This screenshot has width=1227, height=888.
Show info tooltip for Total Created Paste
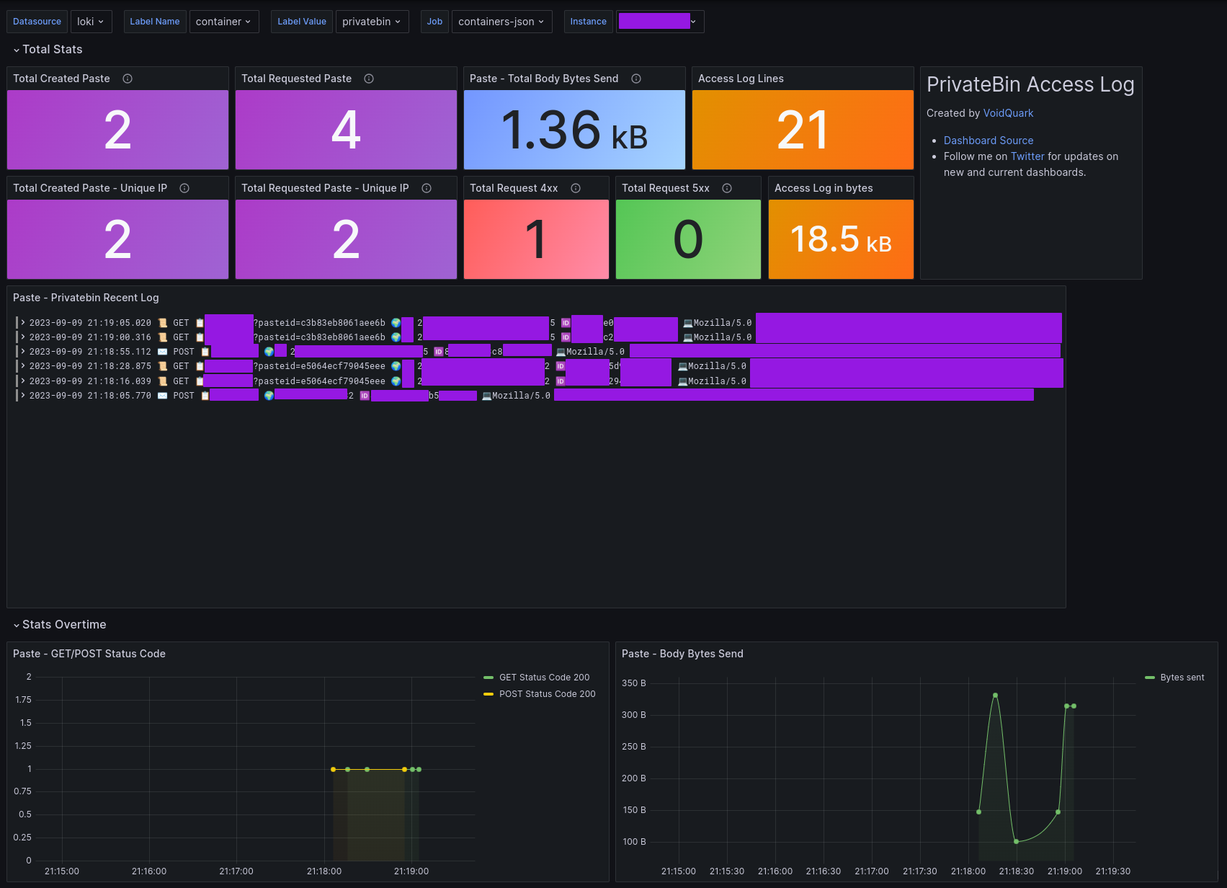tap(128, 79)
